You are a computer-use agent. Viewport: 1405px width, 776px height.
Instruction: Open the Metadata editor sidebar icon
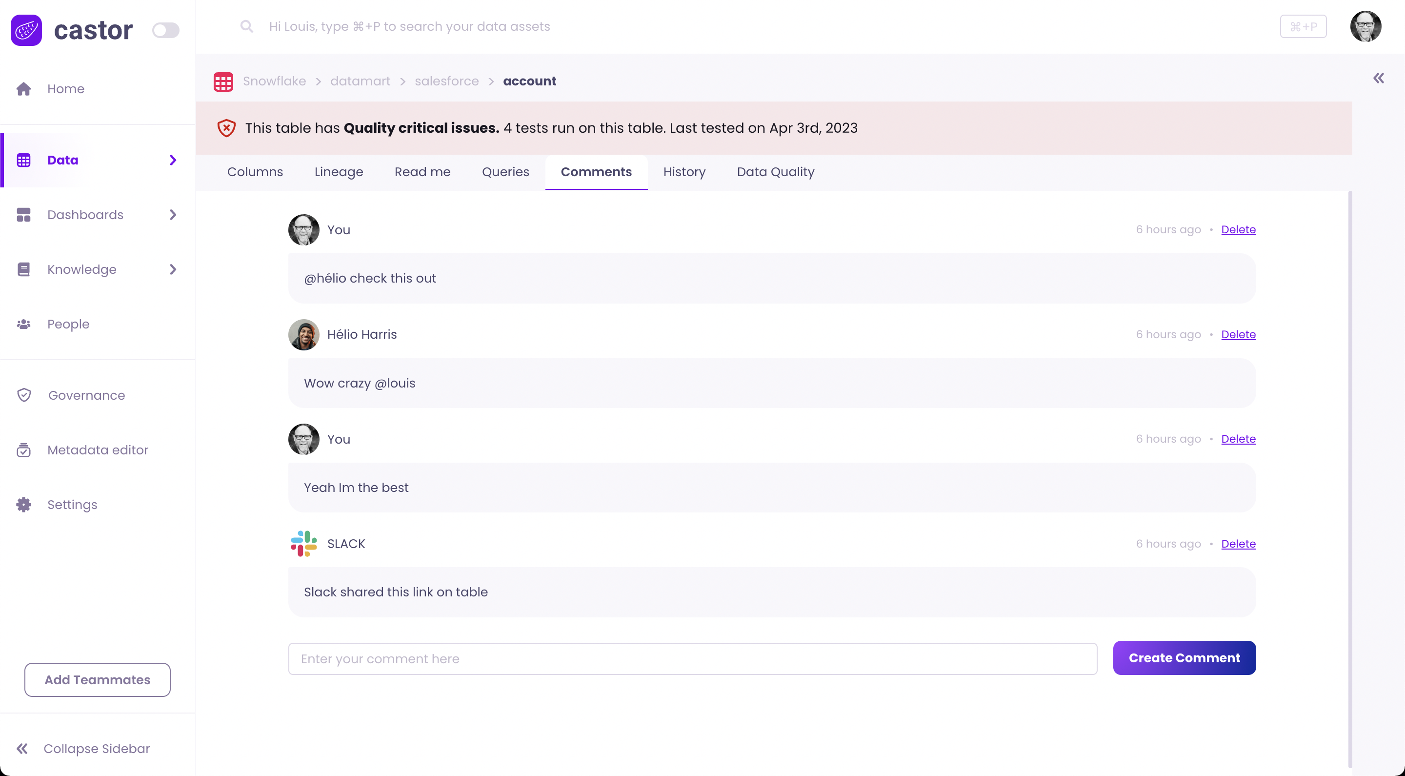click(24, 450)
